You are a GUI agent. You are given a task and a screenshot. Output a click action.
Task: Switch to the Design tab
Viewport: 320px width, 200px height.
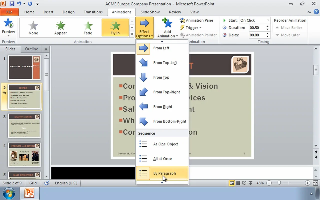pos(68,12)
